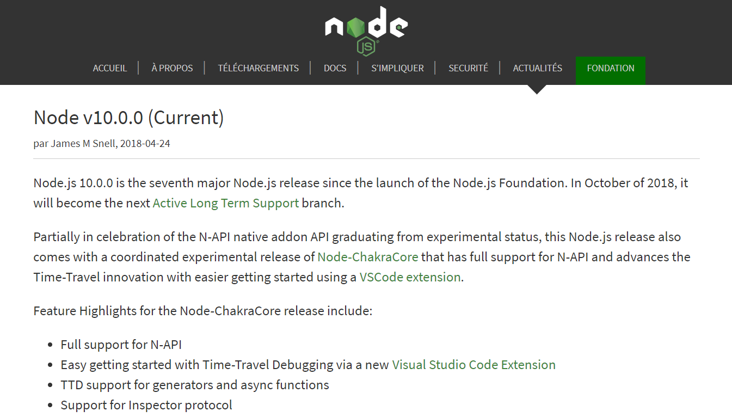Select the ACTUALITÉS navigation item
Screen dimensions: 732x417
pyautogui.click(x=537, y=68)
